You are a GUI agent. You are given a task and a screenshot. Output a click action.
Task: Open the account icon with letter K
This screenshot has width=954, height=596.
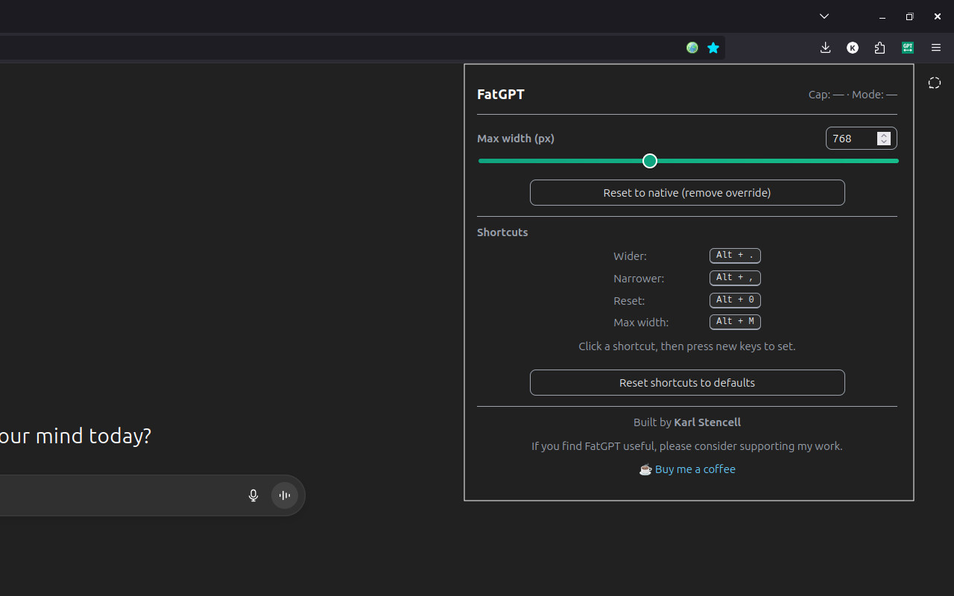pos(853,48)
